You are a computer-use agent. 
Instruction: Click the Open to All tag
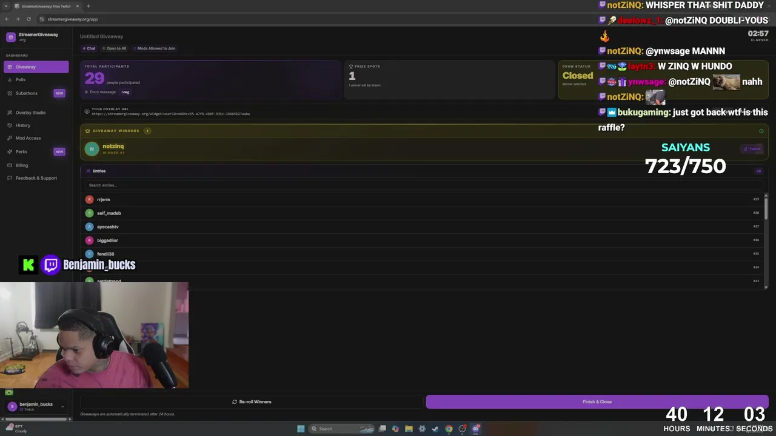click(115, 48)
